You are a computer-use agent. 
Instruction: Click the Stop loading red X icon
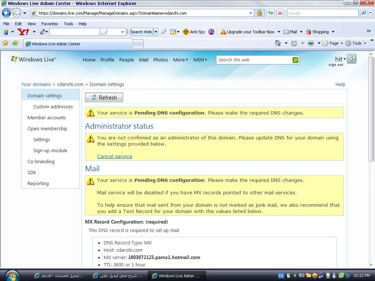pyautogui.click(x=280, y=13)
